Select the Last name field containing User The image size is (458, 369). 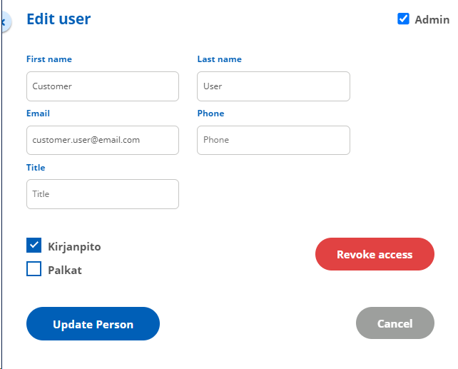(273, 86)
